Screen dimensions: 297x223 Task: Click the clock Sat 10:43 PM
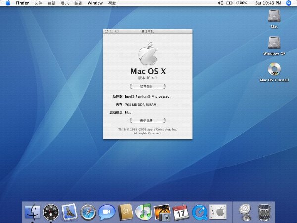(268, 3)
